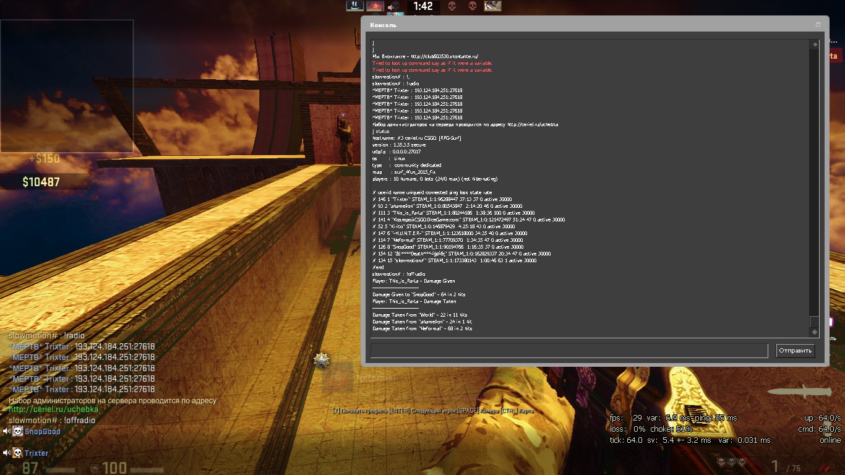
Task: Click the console 'Damage Given to "SnopGood"' line
Action: (x=419, y=294)
